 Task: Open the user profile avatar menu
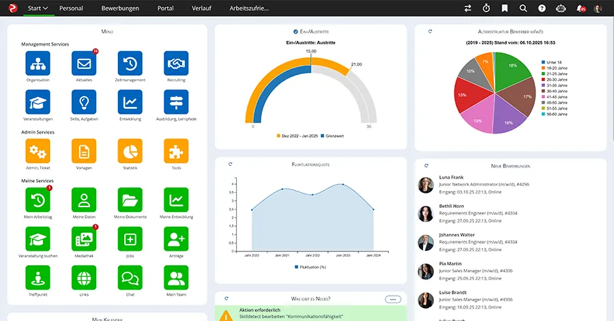pos(598,8)
